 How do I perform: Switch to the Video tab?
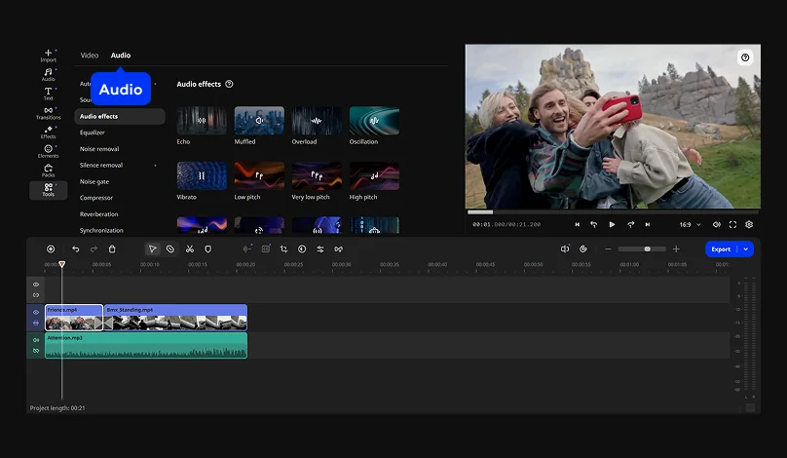click(x=90, y=56)
